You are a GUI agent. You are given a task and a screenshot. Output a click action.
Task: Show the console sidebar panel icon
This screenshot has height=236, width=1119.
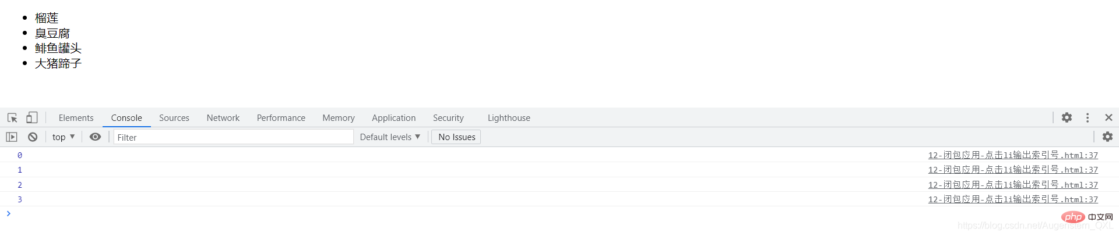pos(12,137)
